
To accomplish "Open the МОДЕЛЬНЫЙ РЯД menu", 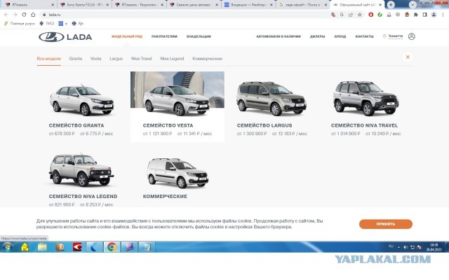I will tap(127, 36).
